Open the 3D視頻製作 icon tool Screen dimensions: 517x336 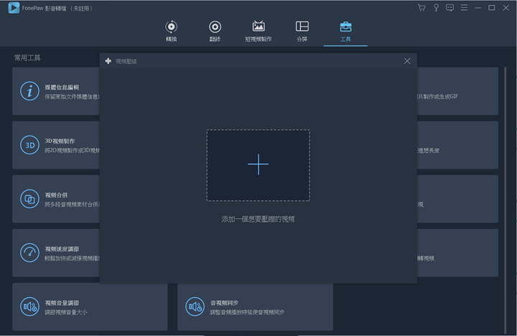[x=29, y=145]
